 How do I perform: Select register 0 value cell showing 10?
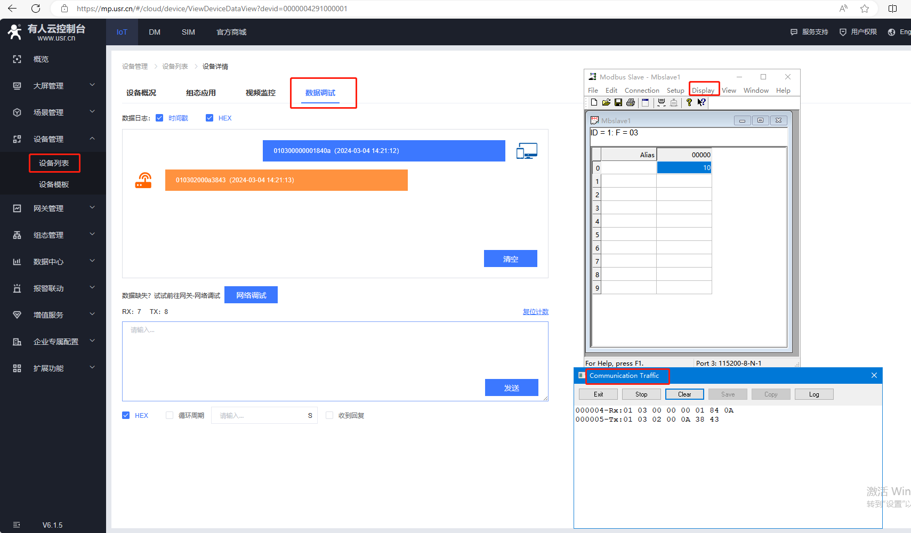point(684,168)
